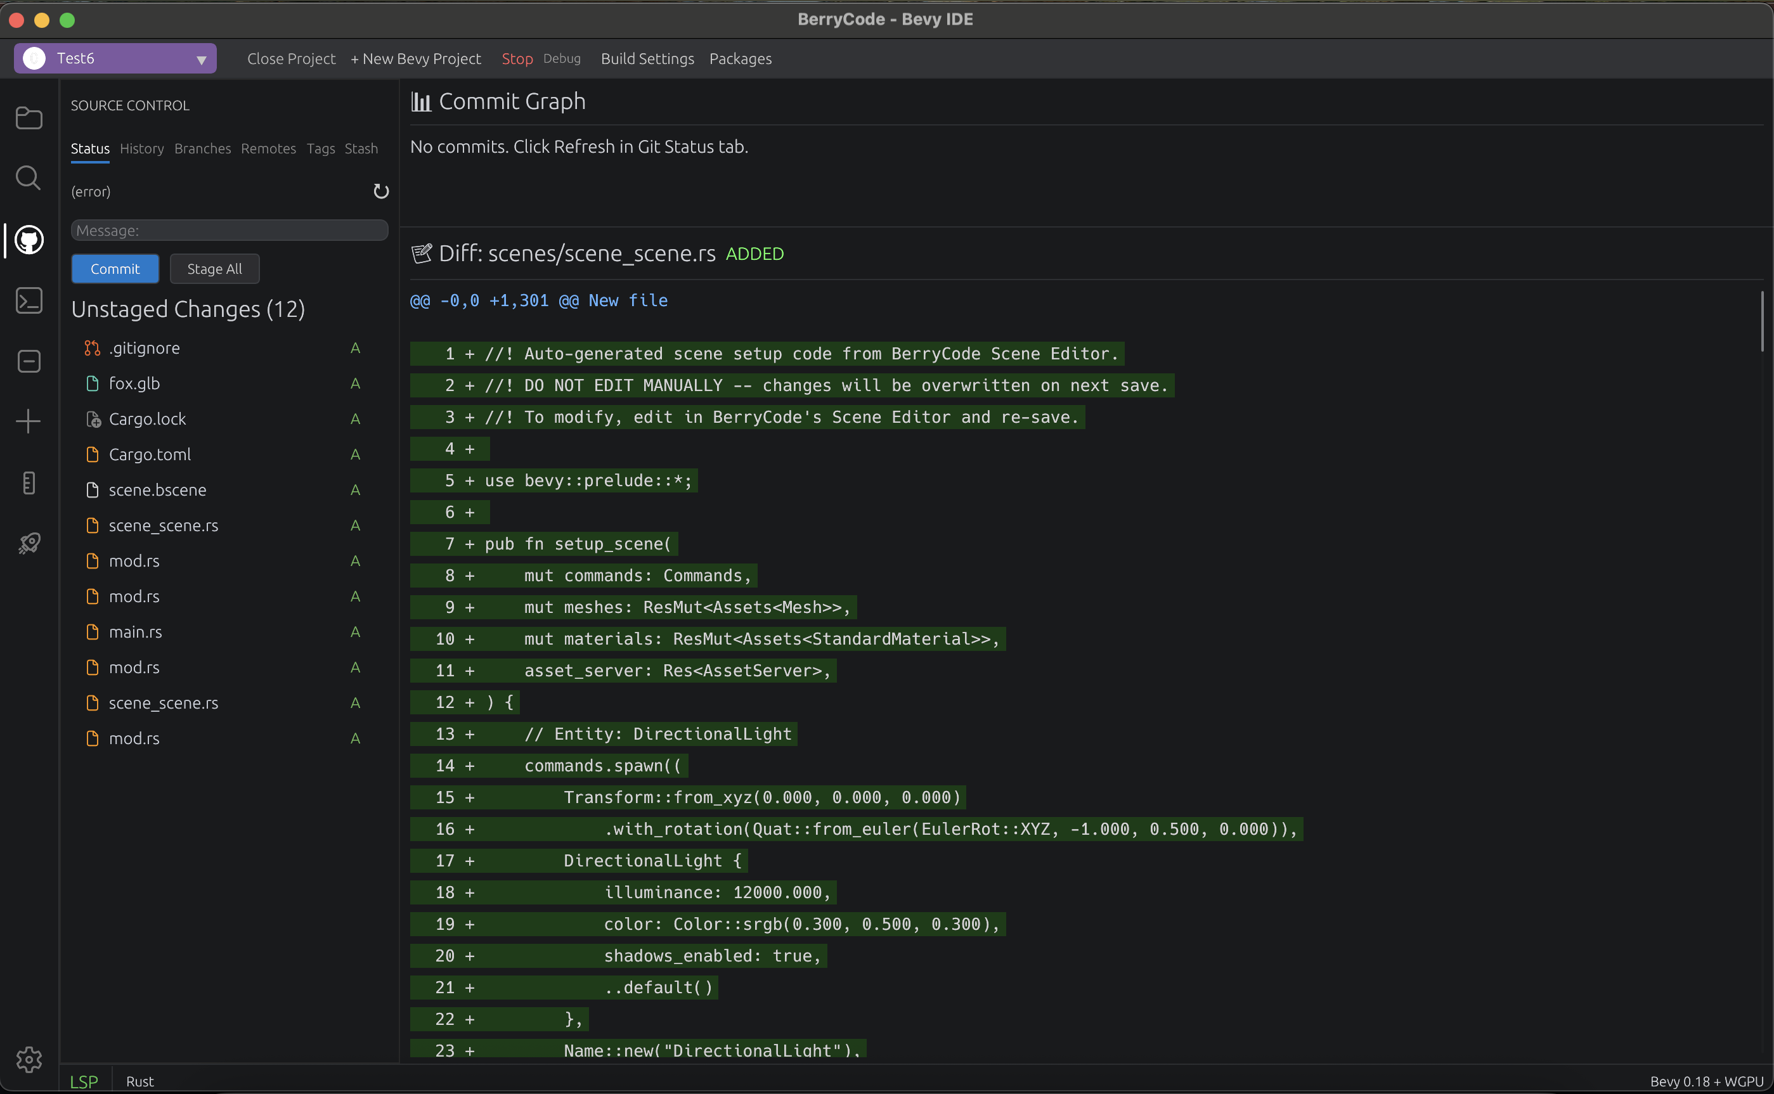Open the terminal sidebar icon
This screenshot has height=1094, width=1774.
29,300
